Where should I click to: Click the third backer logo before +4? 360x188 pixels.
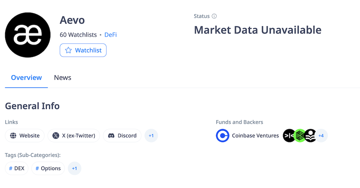(x=310, y=136)
